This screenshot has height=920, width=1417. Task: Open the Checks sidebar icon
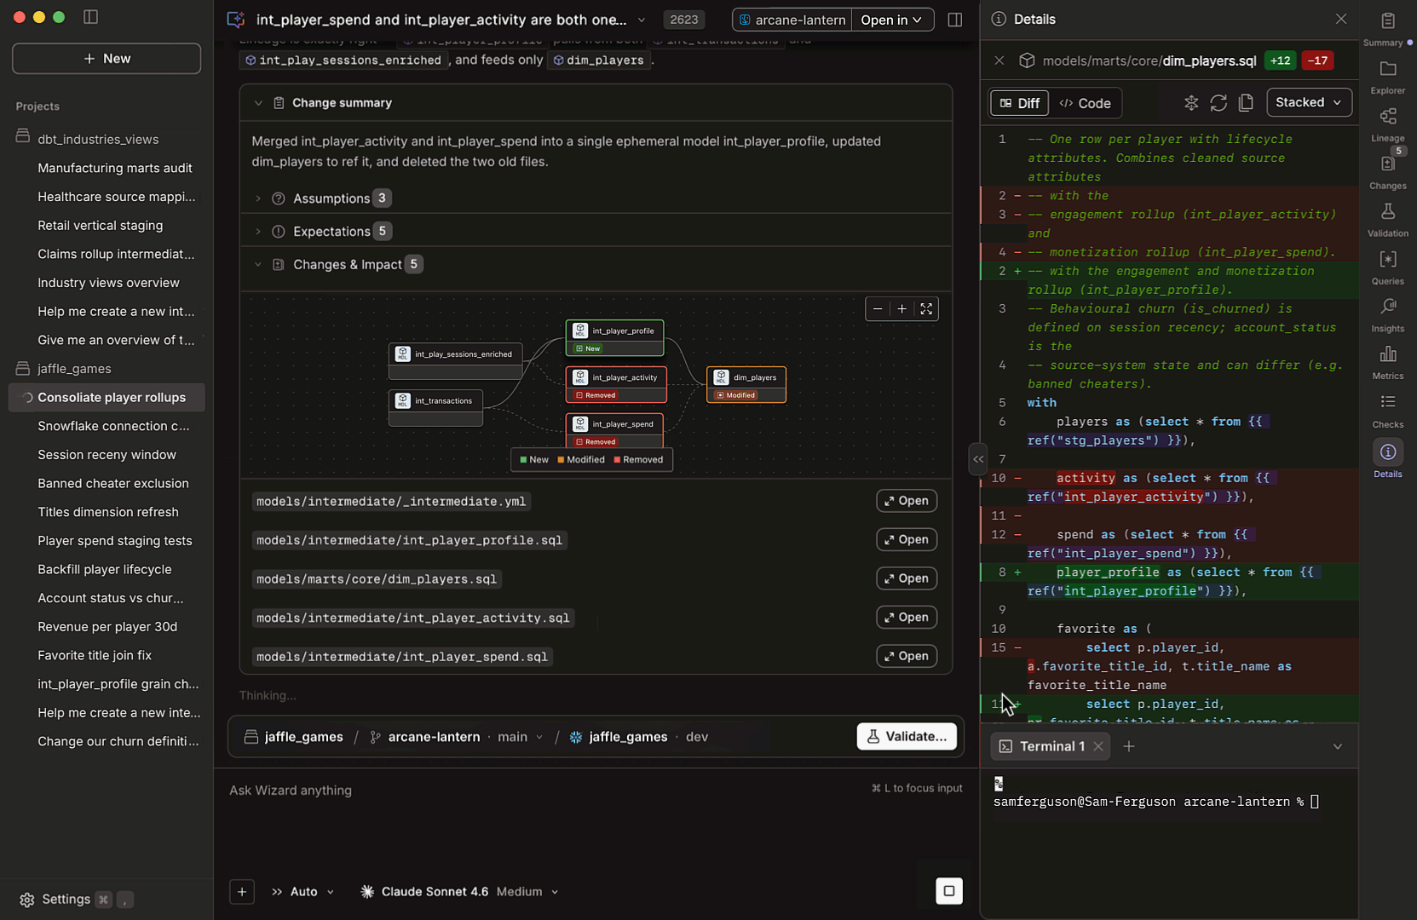1387,402
